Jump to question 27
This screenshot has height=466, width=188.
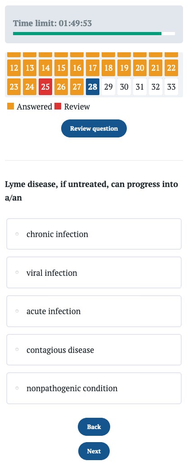[77, 87]
